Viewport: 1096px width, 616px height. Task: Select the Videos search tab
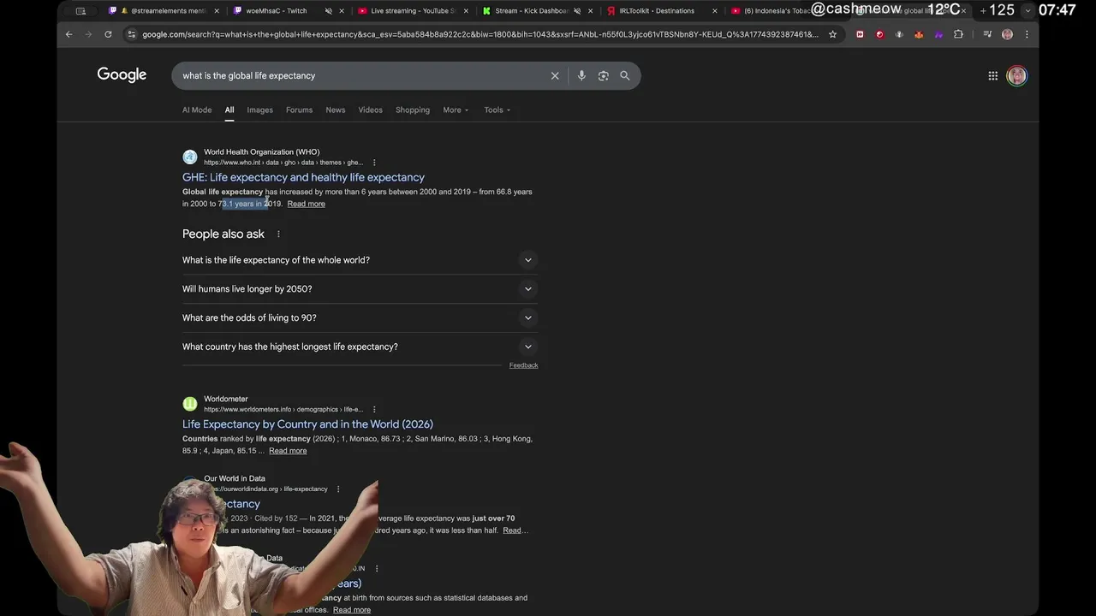[371, 110]
